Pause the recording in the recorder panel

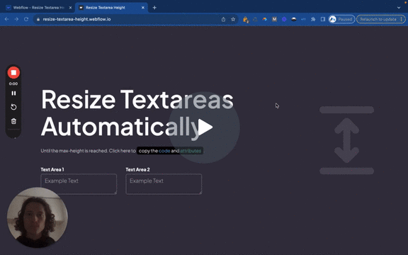pos(13,93)
